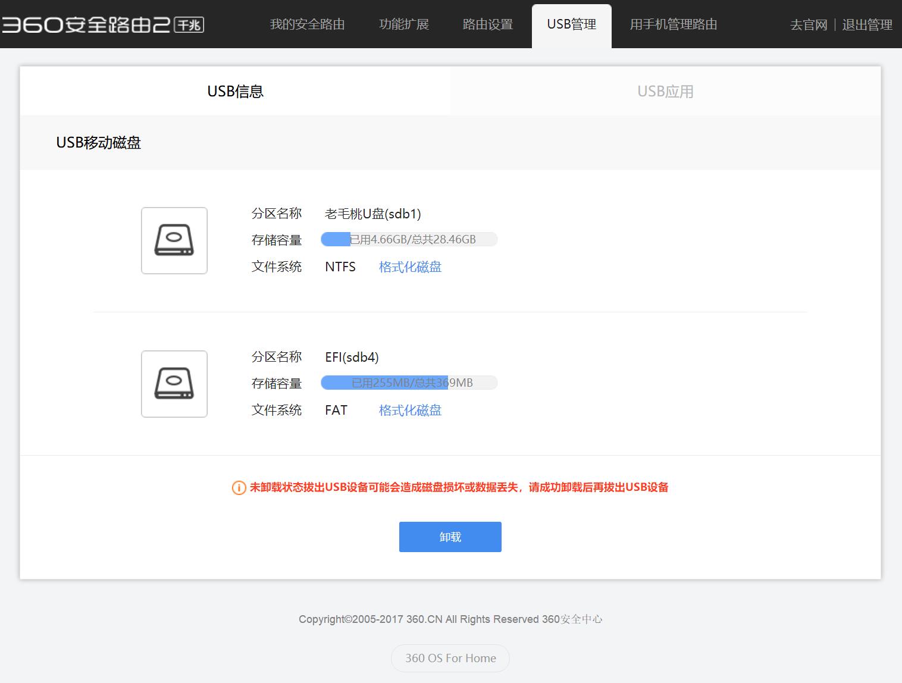Click the 老毛桃U盘 storage usage bar
This screenshot has height=683, width=902.
[409, 239]
